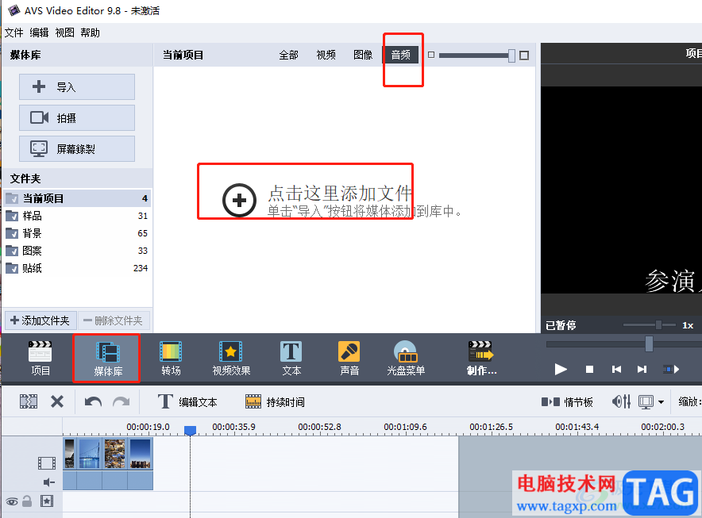
Task: Show 全部 all media tab
Action: (288, 55)
